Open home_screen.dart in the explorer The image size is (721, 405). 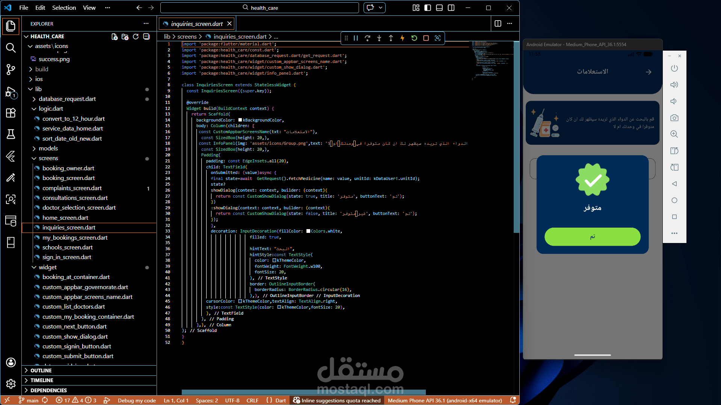(65, 217)
